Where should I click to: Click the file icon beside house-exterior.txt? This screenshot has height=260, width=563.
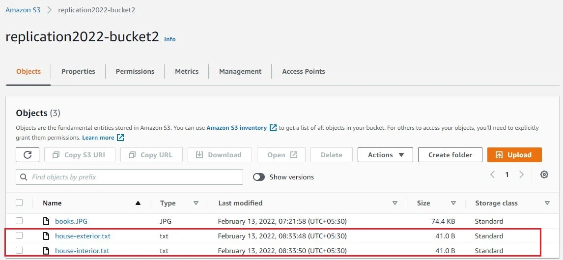[x=46, y=236]
